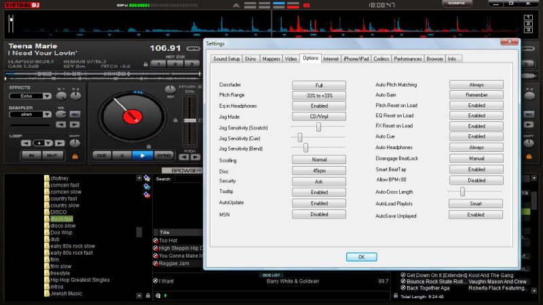This screenshot has width=543, height=305.
Task: Adjust Jog Sensitivity (Cue) slider
Action: tap(300, 138)
